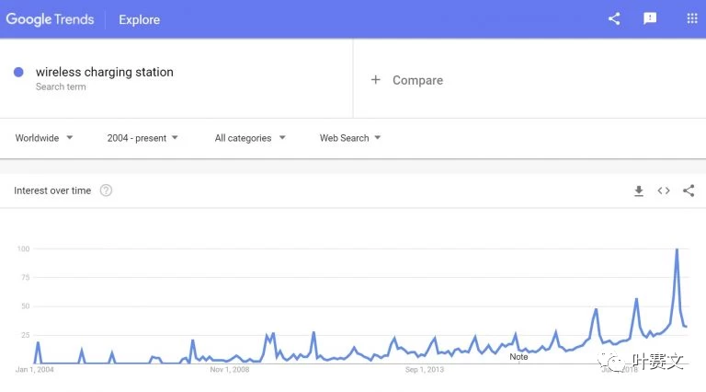The image size is (706, 392).
Task: Go to the Explore section
Action: click(139, 20)
